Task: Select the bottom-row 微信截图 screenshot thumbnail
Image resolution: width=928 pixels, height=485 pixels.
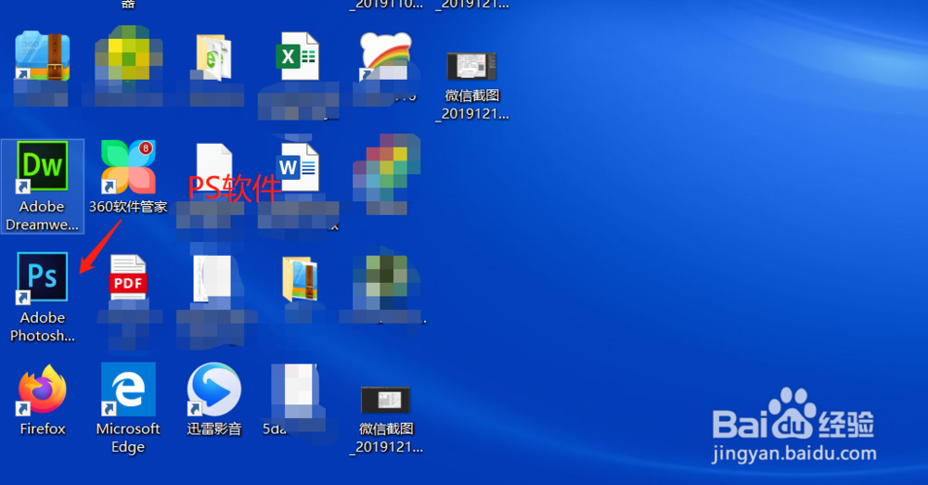Action: 386,400
